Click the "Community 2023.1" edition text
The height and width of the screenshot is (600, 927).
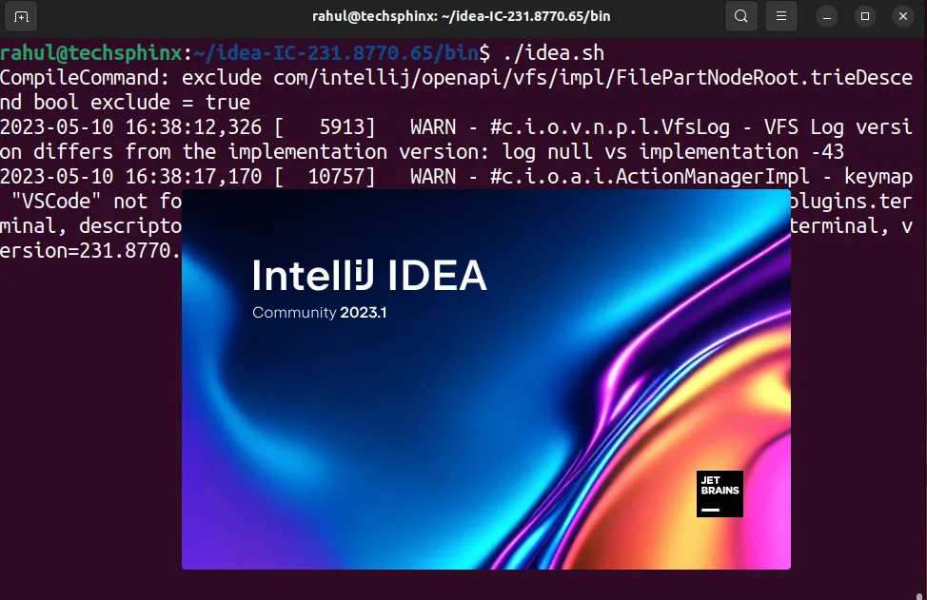(319, 313)
